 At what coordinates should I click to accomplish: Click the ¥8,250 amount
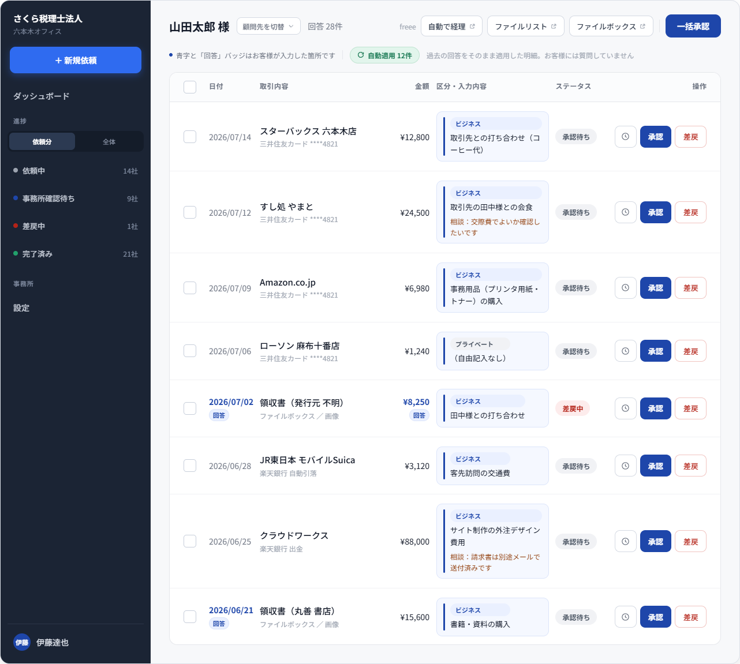point(416,402)
